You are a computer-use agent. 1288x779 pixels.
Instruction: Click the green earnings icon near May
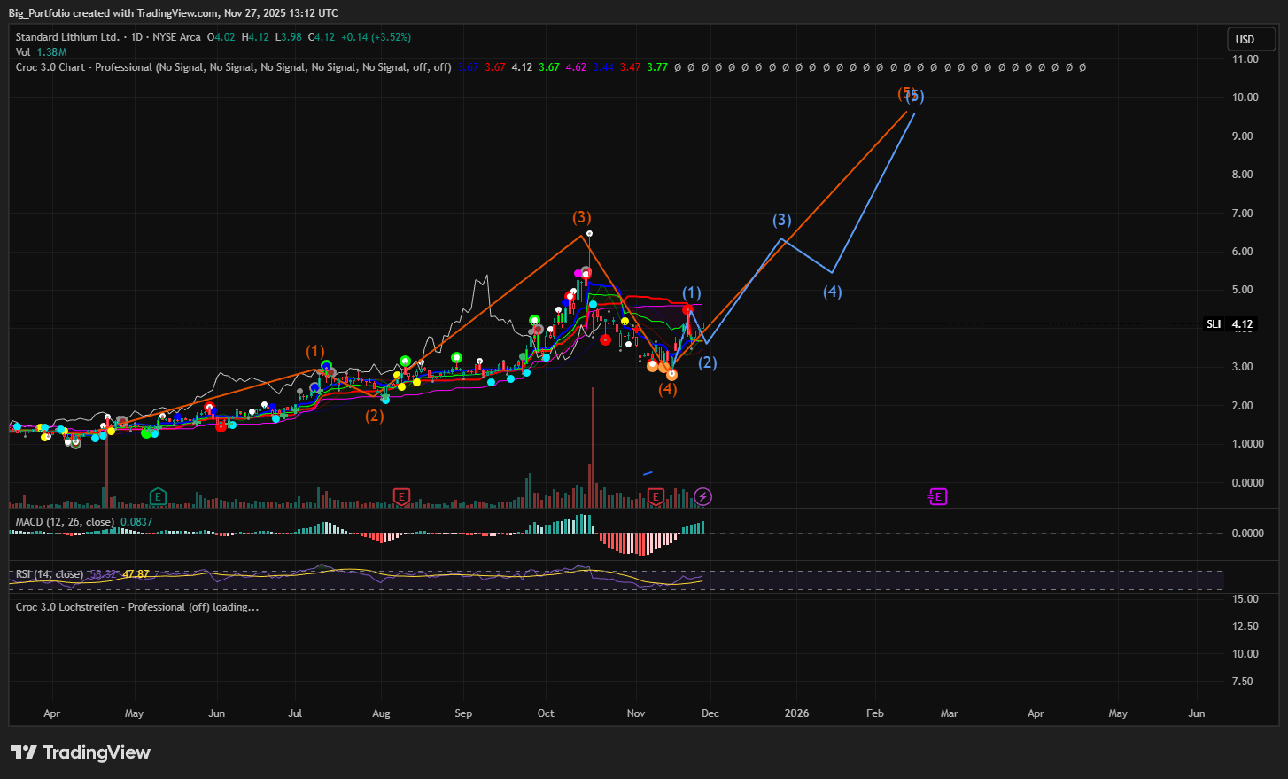pyautogui.click(x=158, y=496)
